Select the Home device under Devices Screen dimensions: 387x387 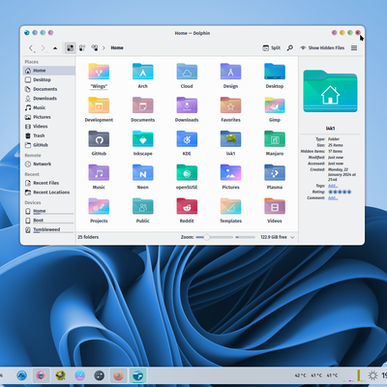pyautogui.click(x=49, y=211)
